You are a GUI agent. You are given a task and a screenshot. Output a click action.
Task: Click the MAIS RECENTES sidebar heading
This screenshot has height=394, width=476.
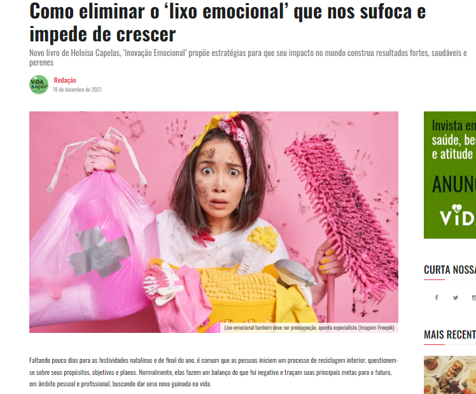[450, 335]
